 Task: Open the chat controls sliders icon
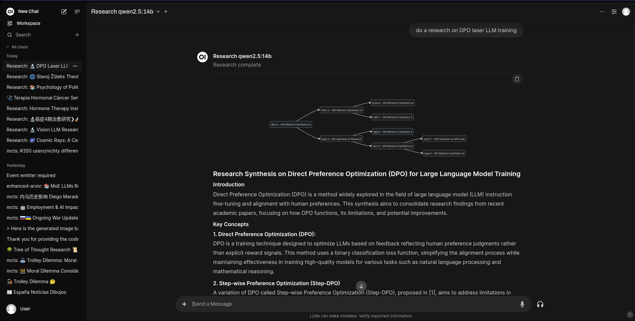click(614, 12)
